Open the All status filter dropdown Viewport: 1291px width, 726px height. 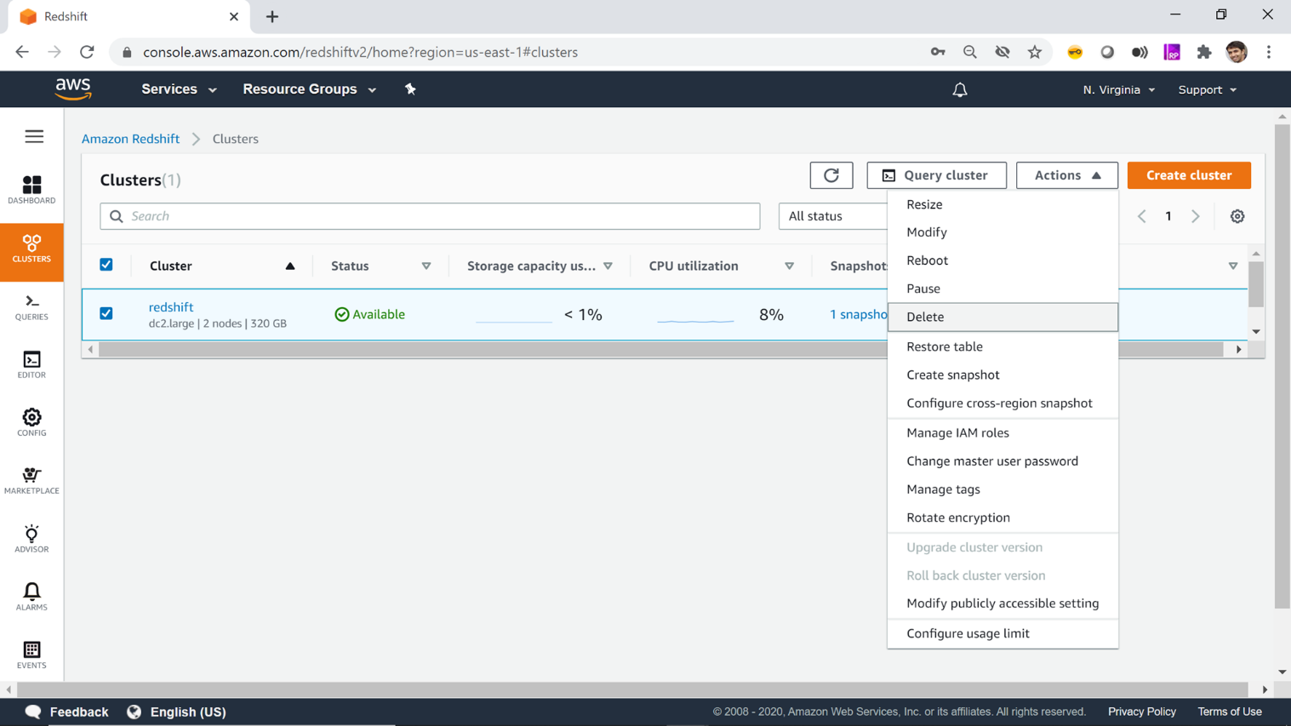click(833, 216)
